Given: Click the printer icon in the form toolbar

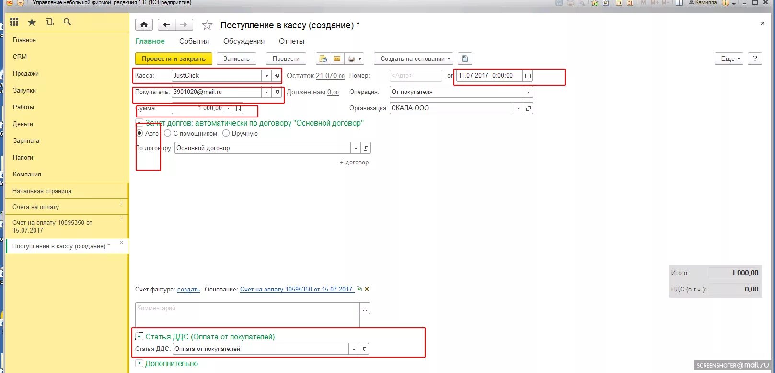Looking at the screenshot, I should [x=351, y=58].
